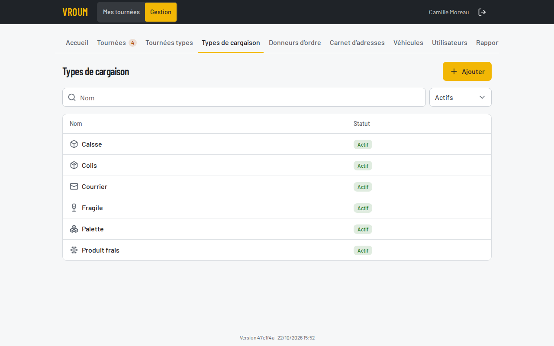Open the Utilisateurs tab
This screenshot has height=346, width=554.
tap(450, 43)
